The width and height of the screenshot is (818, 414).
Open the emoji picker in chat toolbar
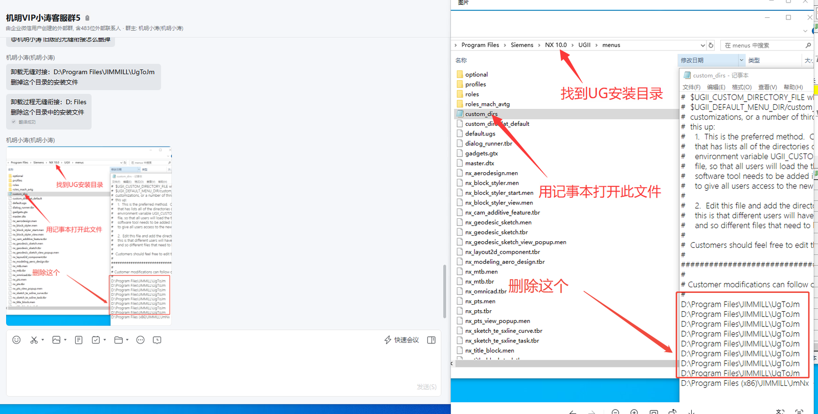point(16,340)
